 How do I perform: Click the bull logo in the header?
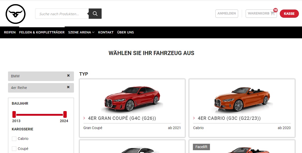pyautogui.click(x=16, y=14)
